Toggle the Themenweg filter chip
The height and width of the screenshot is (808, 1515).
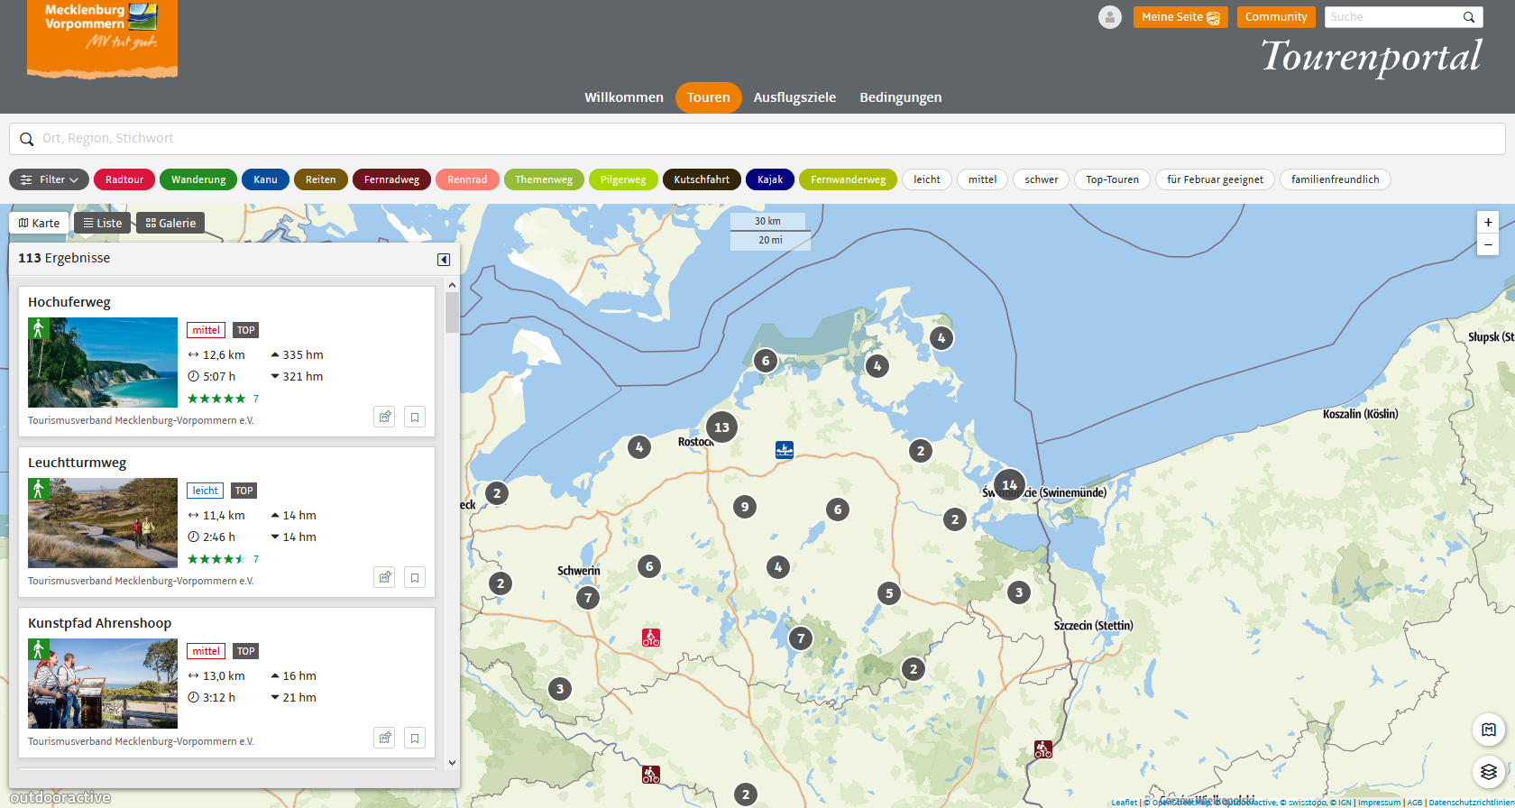(x=544, y=179)
